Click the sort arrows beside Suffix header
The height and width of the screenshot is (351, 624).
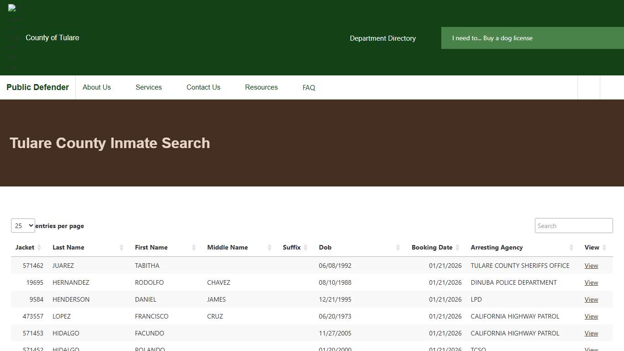(305, 247)
